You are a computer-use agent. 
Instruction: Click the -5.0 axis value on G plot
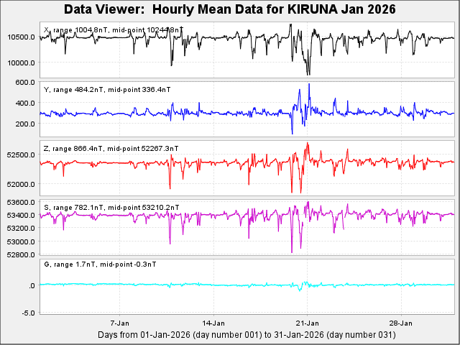point(28,313)
